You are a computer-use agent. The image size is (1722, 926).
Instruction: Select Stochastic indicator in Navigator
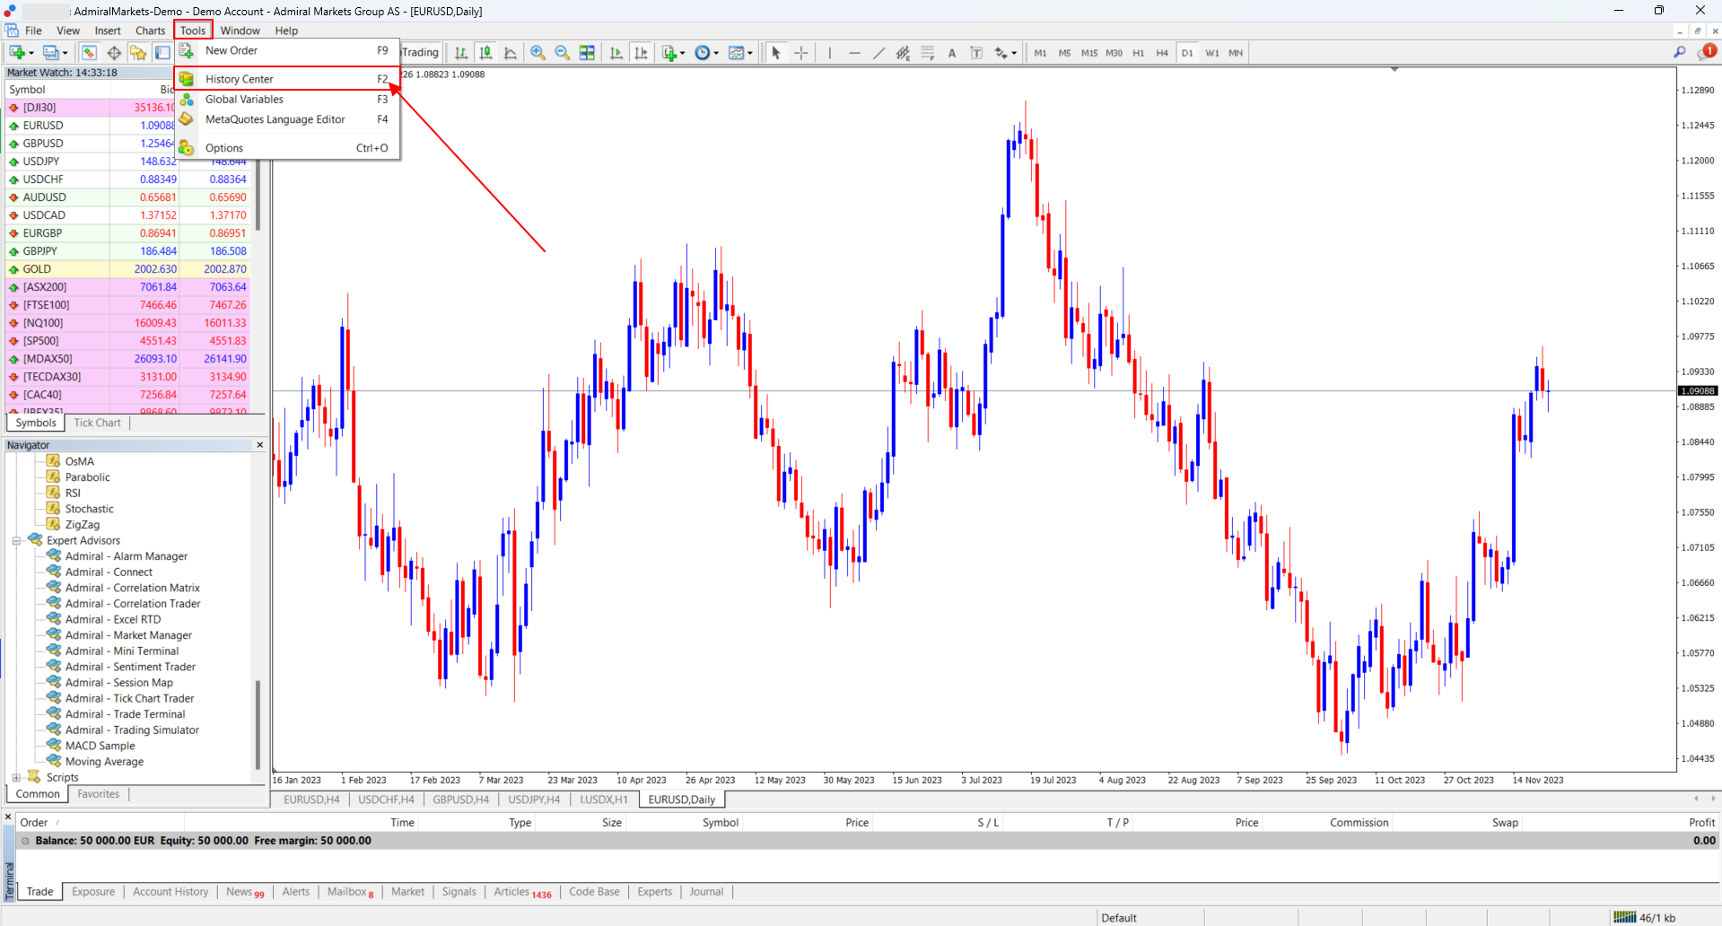coord(89,510)
